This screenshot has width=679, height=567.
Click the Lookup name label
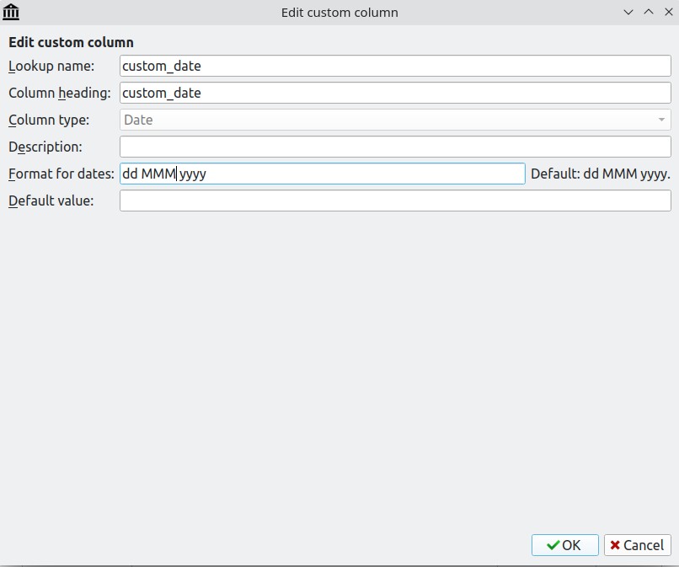coord(51,67)
